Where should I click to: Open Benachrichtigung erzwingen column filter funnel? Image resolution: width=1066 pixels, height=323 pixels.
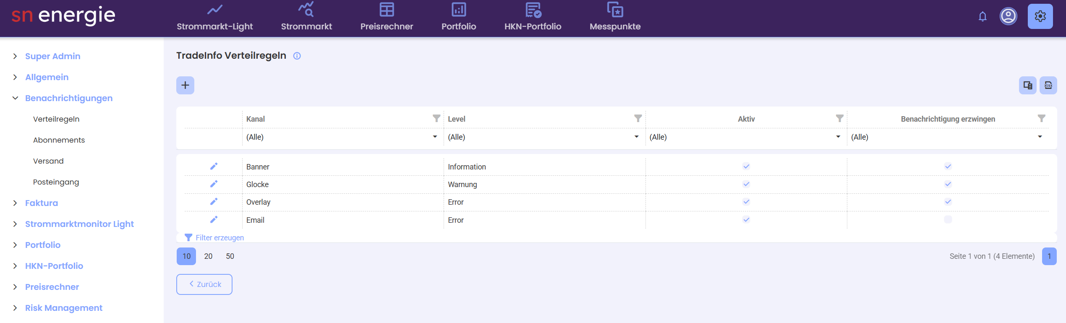click(1041, 119)
